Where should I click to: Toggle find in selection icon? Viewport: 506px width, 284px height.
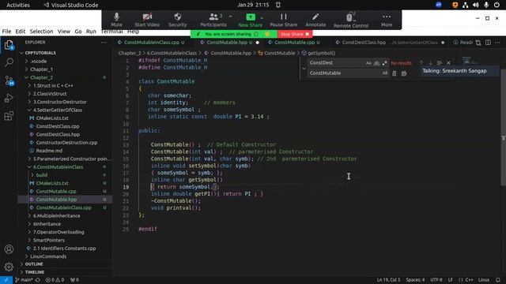tap(440, 63)
